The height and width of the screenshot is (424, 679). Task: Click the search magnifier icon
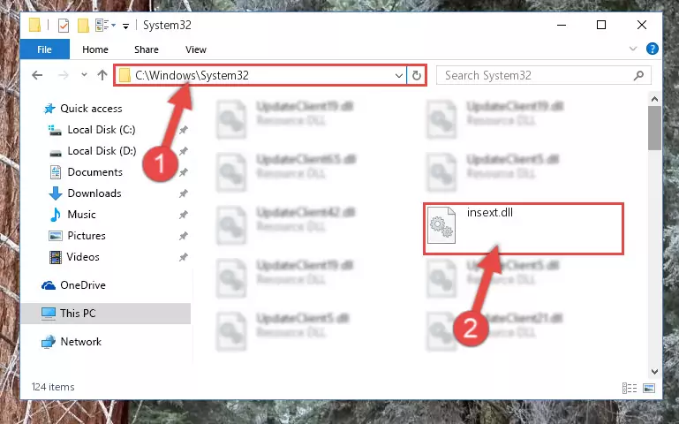(638, 76)
